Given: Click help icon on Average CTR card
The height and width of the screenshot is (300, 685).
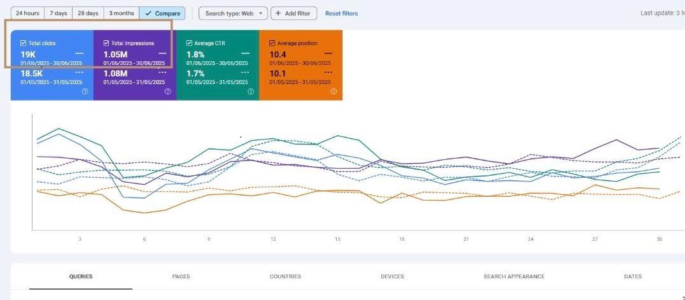Looking at the screenshot, I should click(x=251, y=91).
